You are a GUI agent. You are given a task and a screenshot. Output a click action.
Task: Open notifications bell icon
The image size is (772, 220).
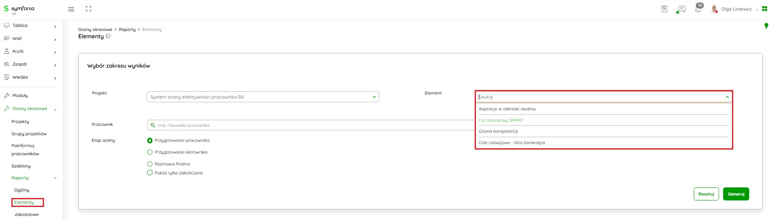click(x=698, y=9)
